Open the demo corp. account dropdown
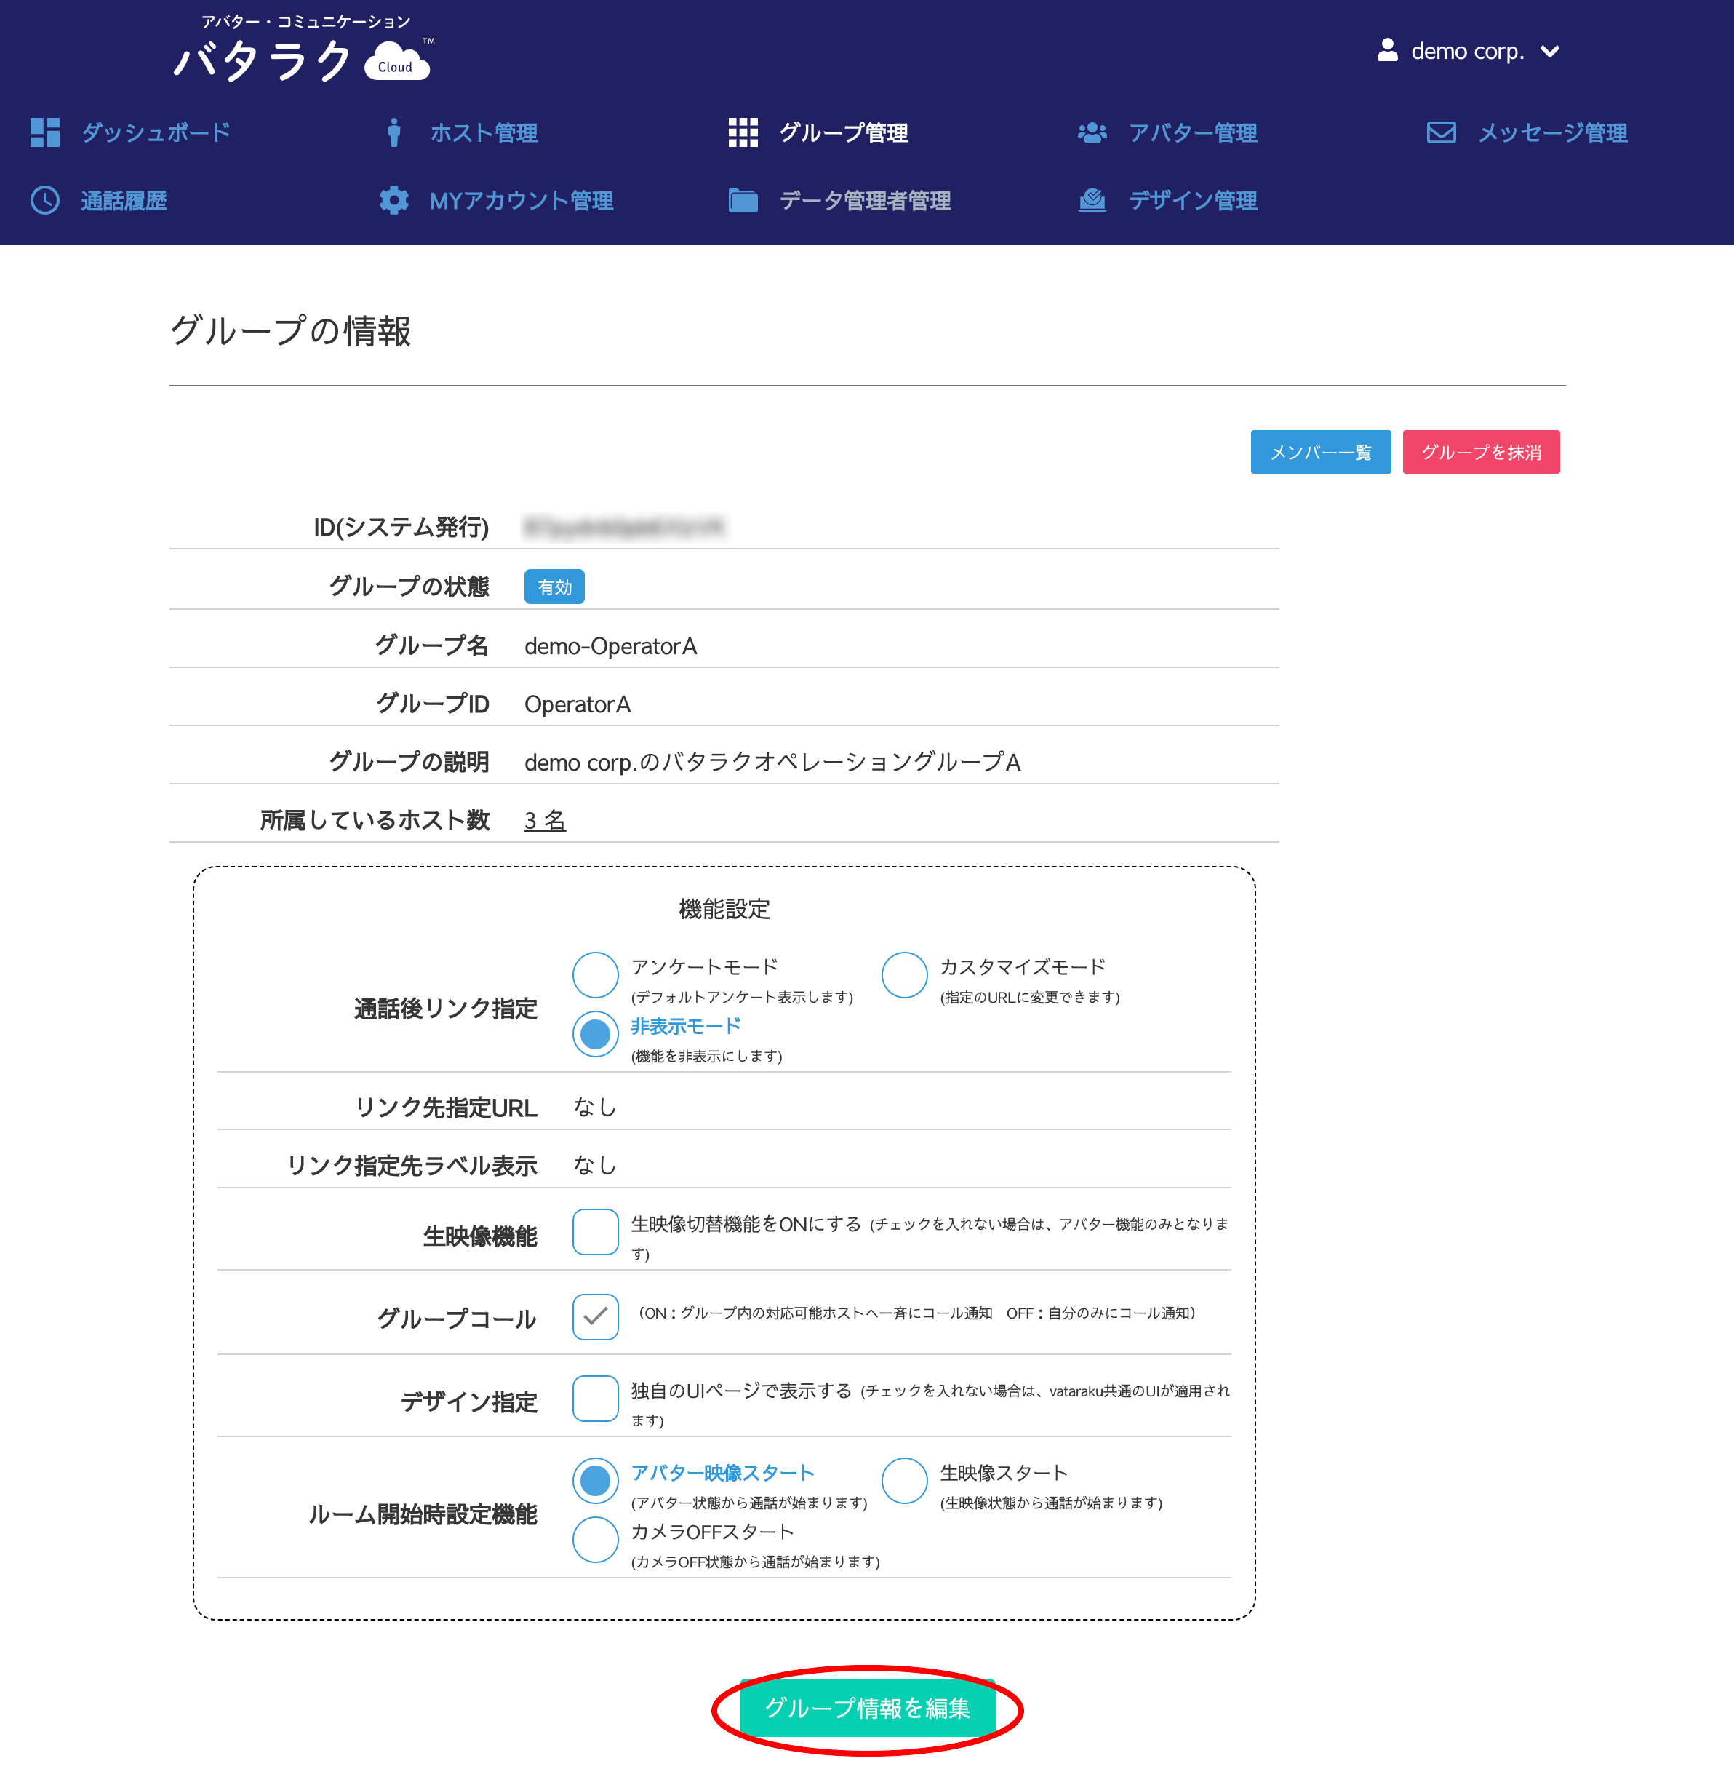Viewport: 1734px width, 1785px height. click(1467, 52)
